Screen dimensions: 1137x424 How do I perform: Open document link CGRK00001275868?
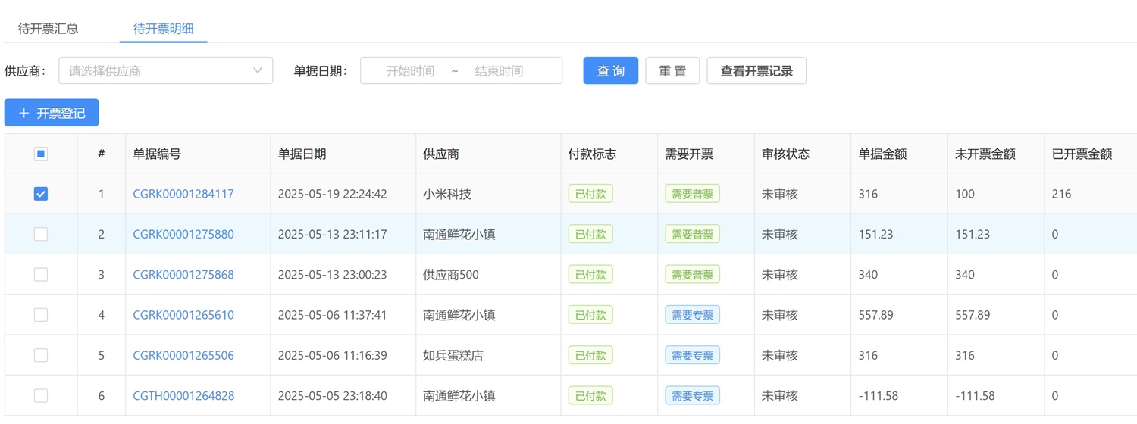(183, 274)
